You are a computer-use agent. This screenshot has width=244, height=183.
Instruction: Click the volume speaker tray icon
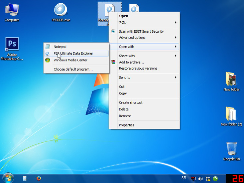point(200,179)
